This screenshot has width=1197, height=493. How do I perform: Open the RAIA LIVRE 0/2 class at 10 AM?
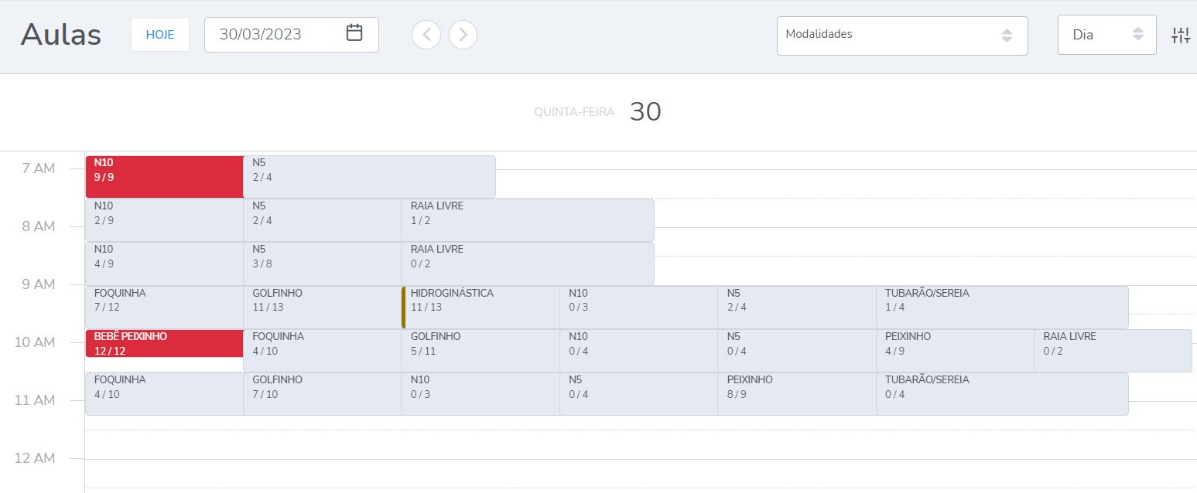coord(1113,351)
